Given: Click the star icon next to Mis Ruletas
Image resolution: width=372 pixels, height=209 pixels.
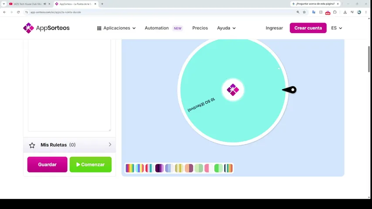Looking at the screenshot, I should (32, 145).
